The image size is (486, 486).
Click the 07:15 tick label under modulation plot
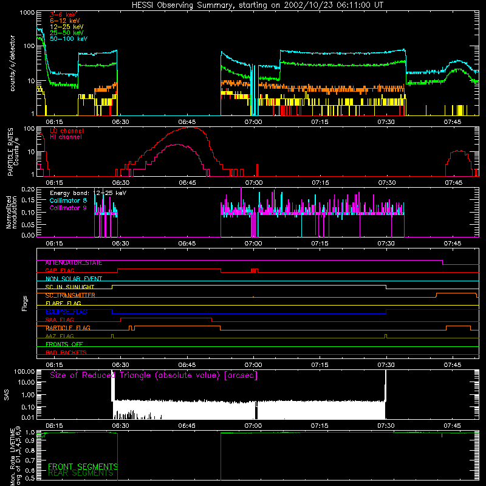point(320,244)
